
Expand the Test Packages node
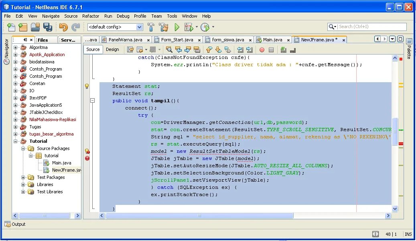(23, 177)
